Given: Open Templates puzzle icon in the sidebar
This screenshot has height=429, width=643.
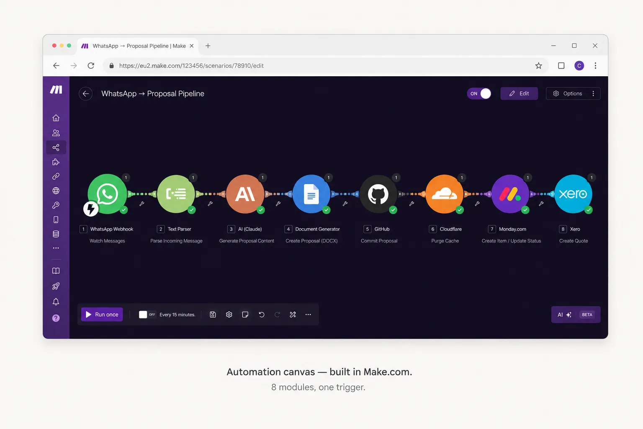Looking at the screenshot, I should [x=56, y=162].
